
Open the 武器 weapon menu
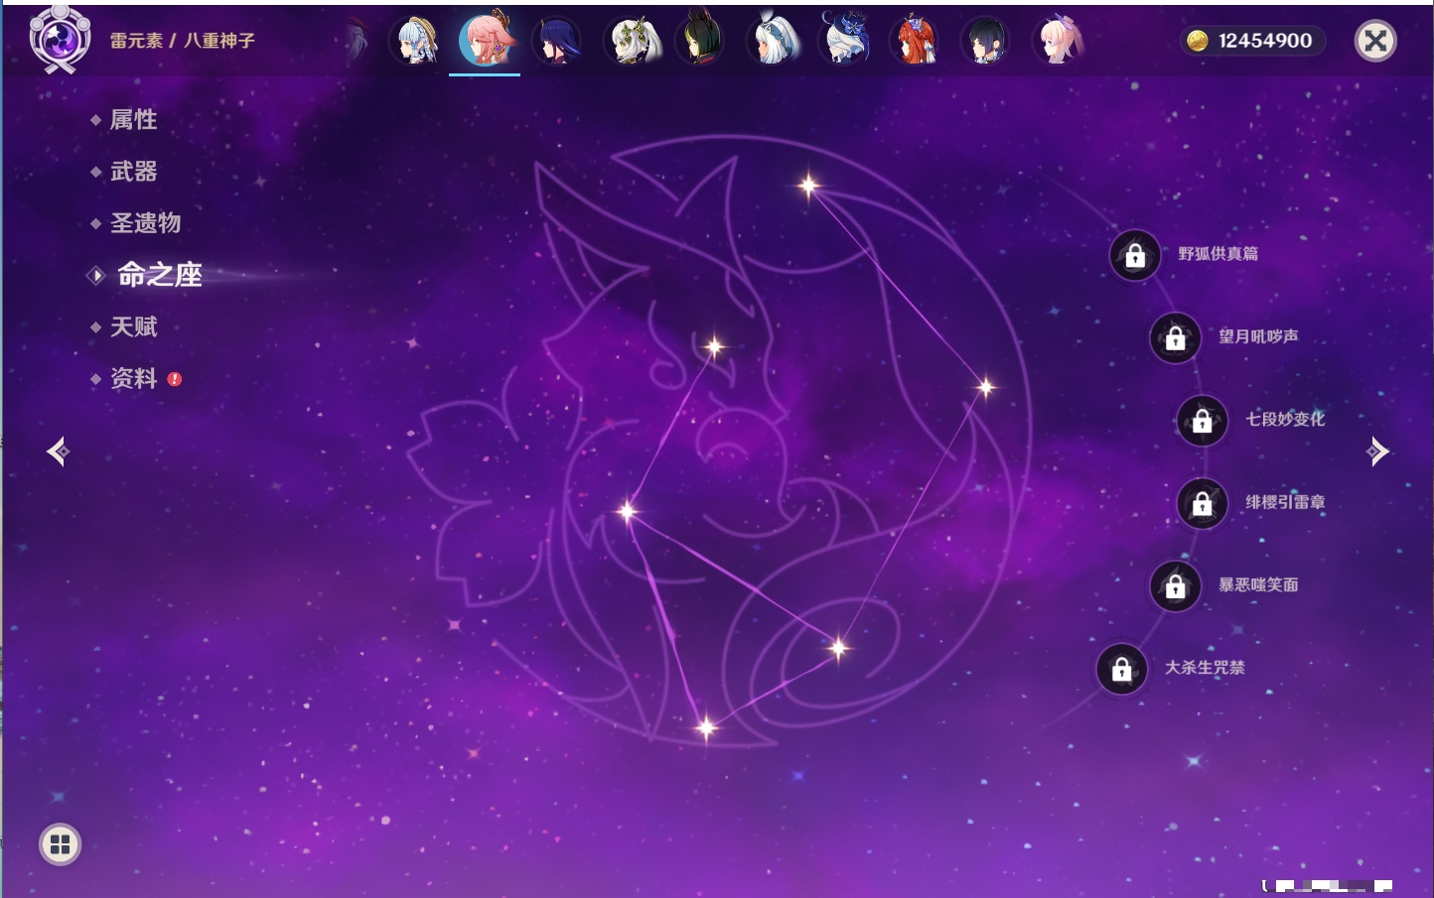point(133,172)
